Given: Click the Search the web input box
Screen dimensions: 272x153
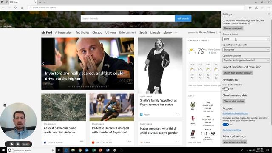Looking at the screenshot, I should (x=127, y=18).
